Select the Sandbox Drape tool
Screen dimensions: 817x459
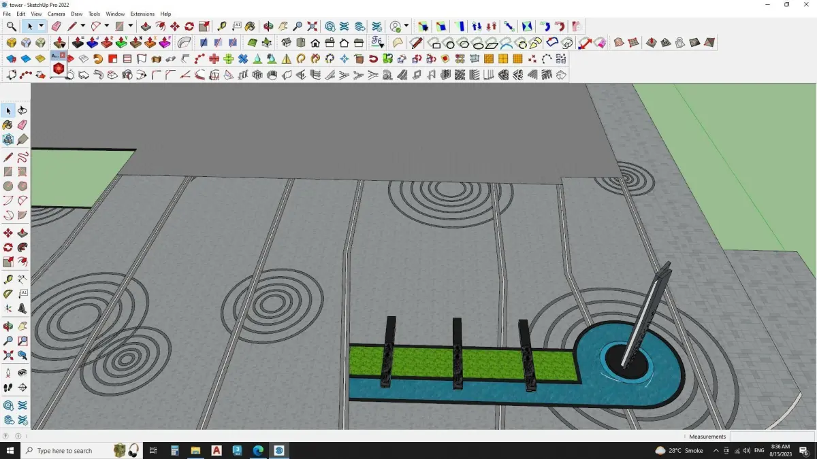680,42
